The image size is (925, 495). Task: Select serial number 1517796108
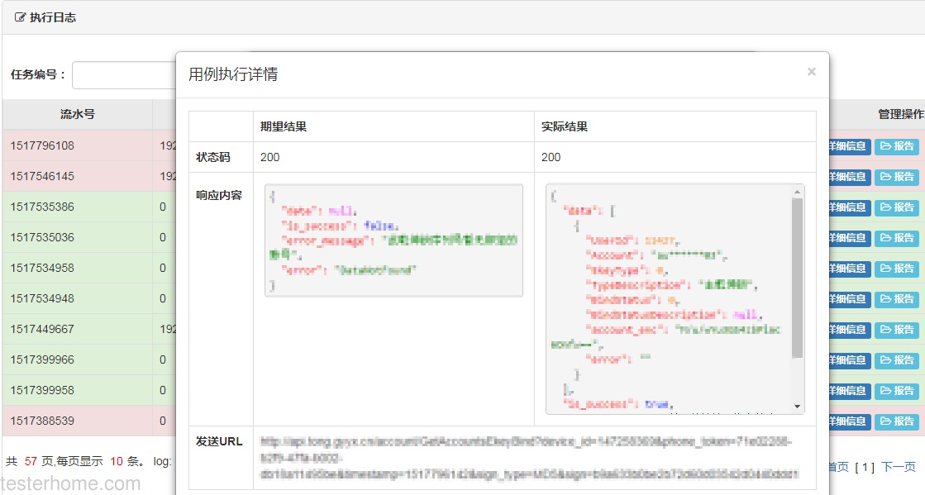pyautogui.click(x=42, y=145)
